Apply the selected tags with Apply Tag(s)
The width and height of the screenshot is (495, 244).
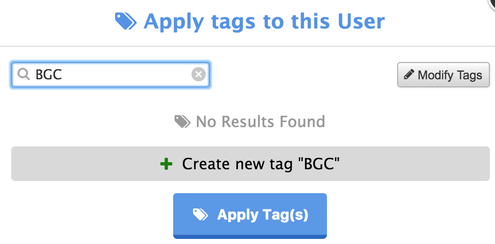(250, 216)
